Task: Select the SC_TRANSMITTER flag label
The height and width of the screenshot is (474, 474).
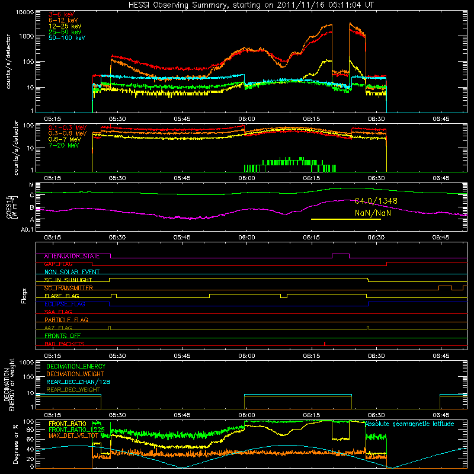Action: (69, 288)
